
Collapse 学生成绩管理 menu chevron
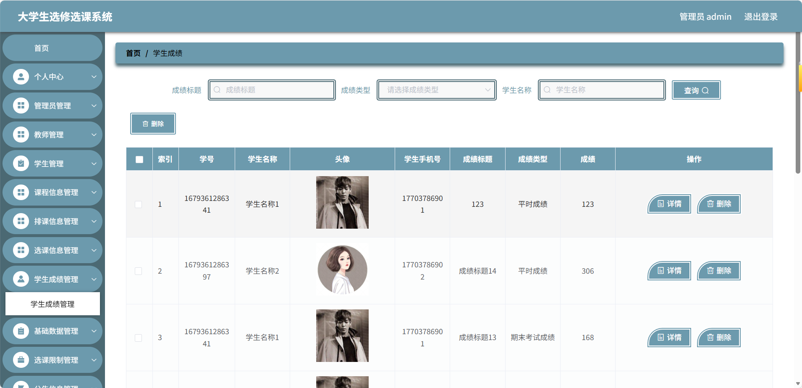[x=94, y=279]
